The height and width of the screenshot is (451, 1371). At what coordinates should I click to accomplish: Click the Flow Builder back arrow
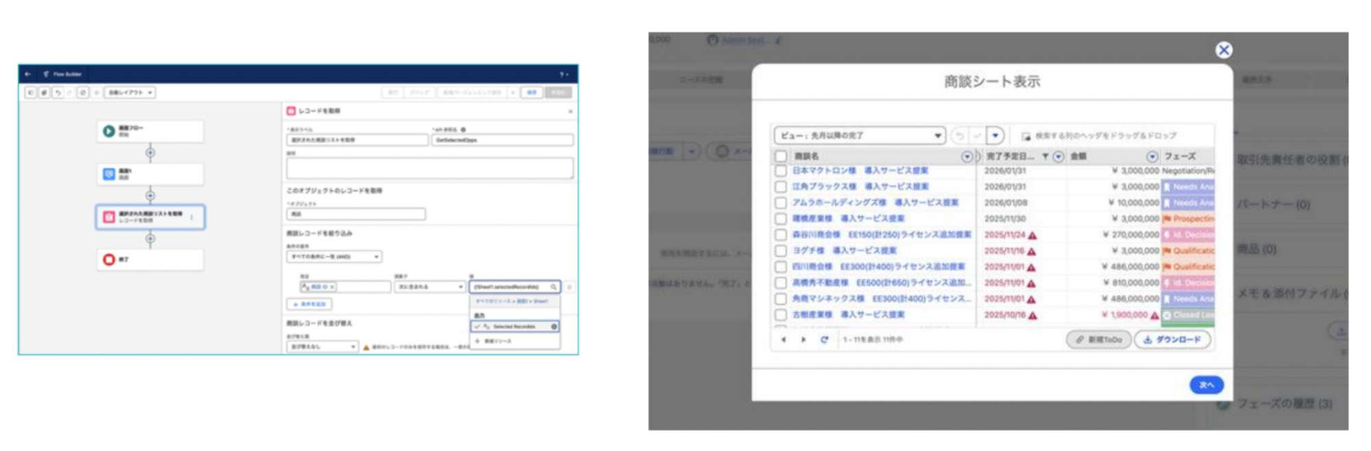27,74
